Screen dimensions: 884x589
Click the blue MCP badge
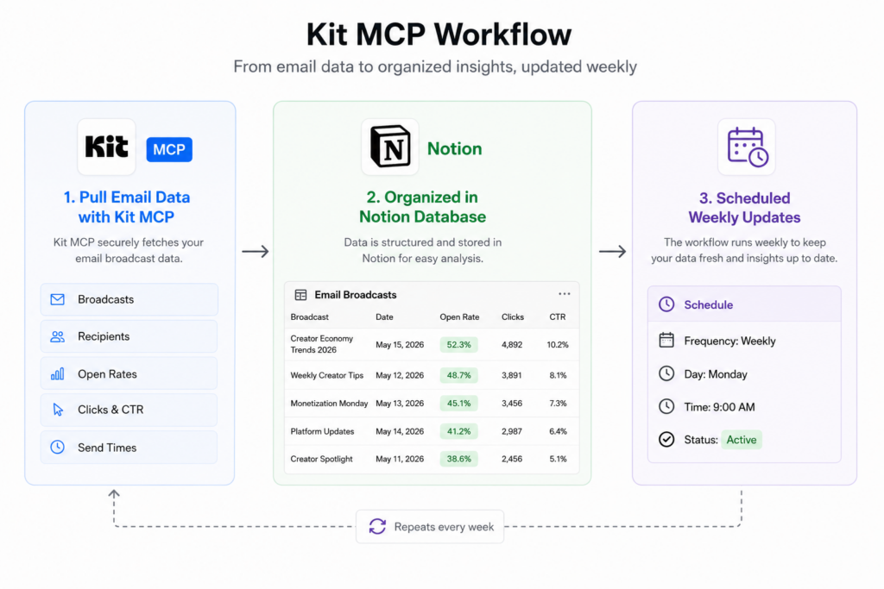(x=169, y=149)
